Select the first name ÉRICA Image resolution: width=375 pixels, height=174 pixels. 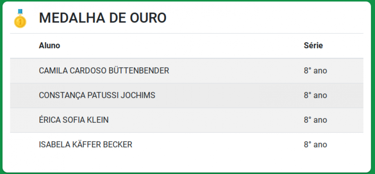50,120
